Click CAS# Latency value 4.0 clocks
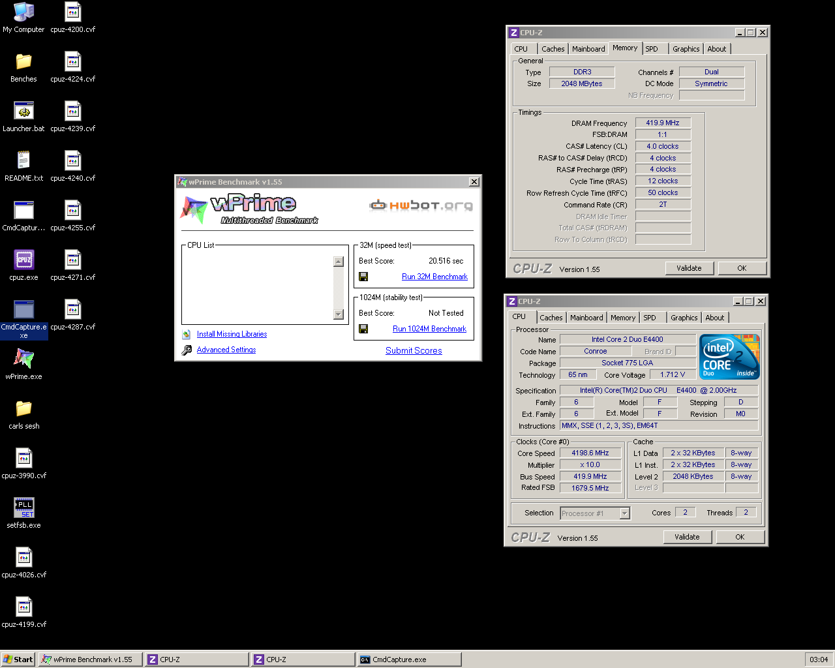This screenshot has height=668, width=835. click(x=663, y=146)
